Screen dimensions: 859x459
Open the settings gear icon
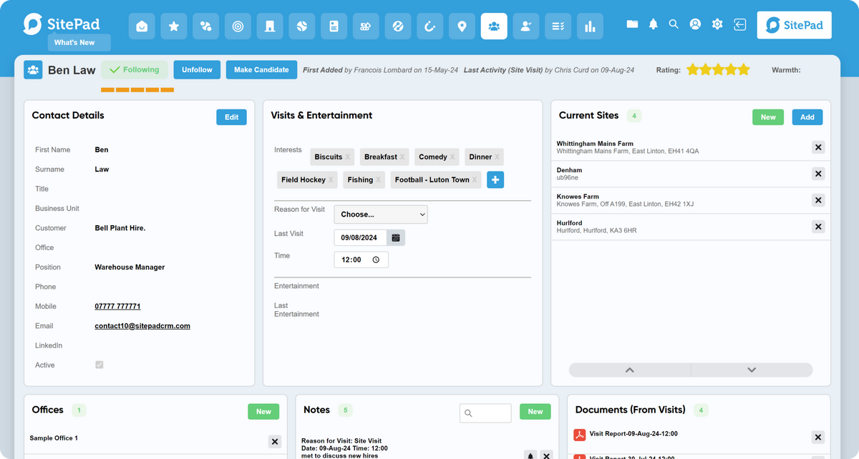(717, 24)
